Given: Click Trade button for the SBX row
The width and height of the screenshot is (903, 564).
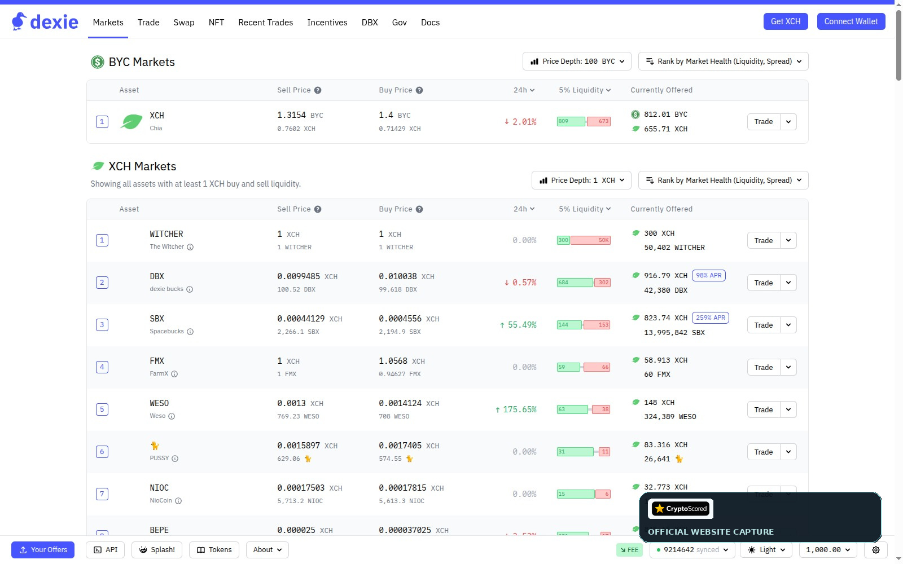Looking at the screenshot, I should [x=764, y=325].
